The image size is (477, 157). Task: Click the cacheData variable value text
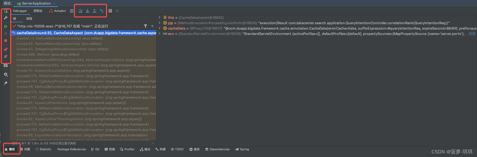[x=350, y=28]
